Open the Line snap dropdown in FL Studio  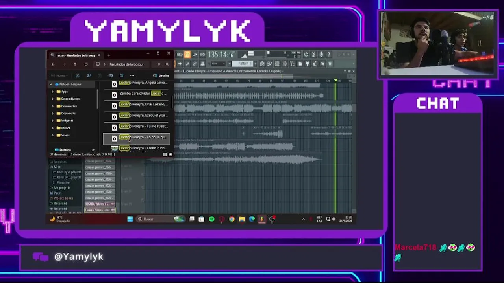tap(219, 64)
